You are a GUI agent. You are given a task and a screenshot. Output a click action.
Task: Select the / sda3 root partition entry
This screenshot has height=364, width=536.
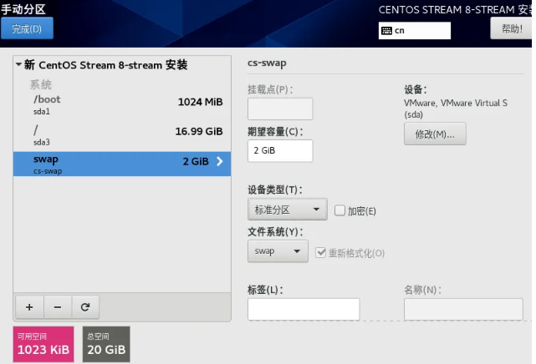pyautogui.click(x=121, y=134)
